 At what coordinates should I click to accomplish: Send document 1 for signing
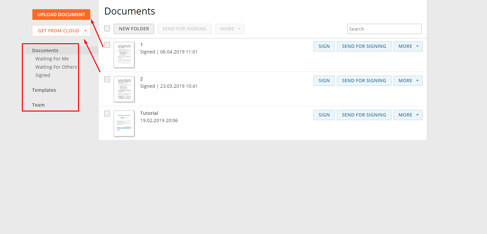click(x=364, y=46)
